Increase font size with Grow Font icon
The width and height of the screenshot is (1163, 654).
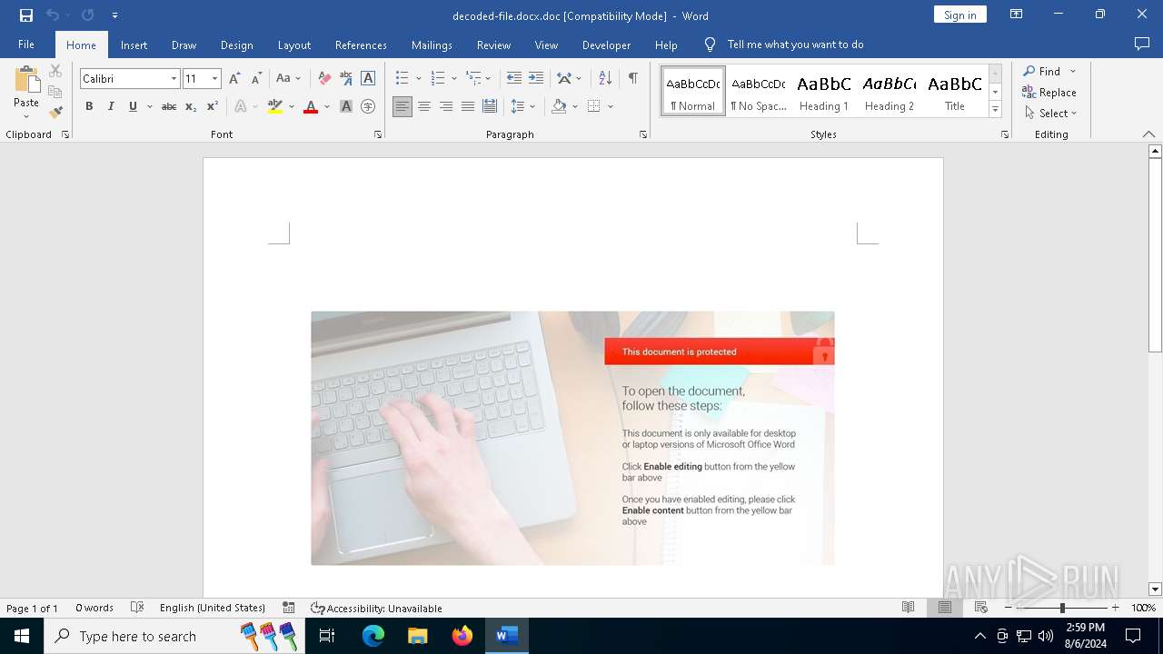click(235, 78)
